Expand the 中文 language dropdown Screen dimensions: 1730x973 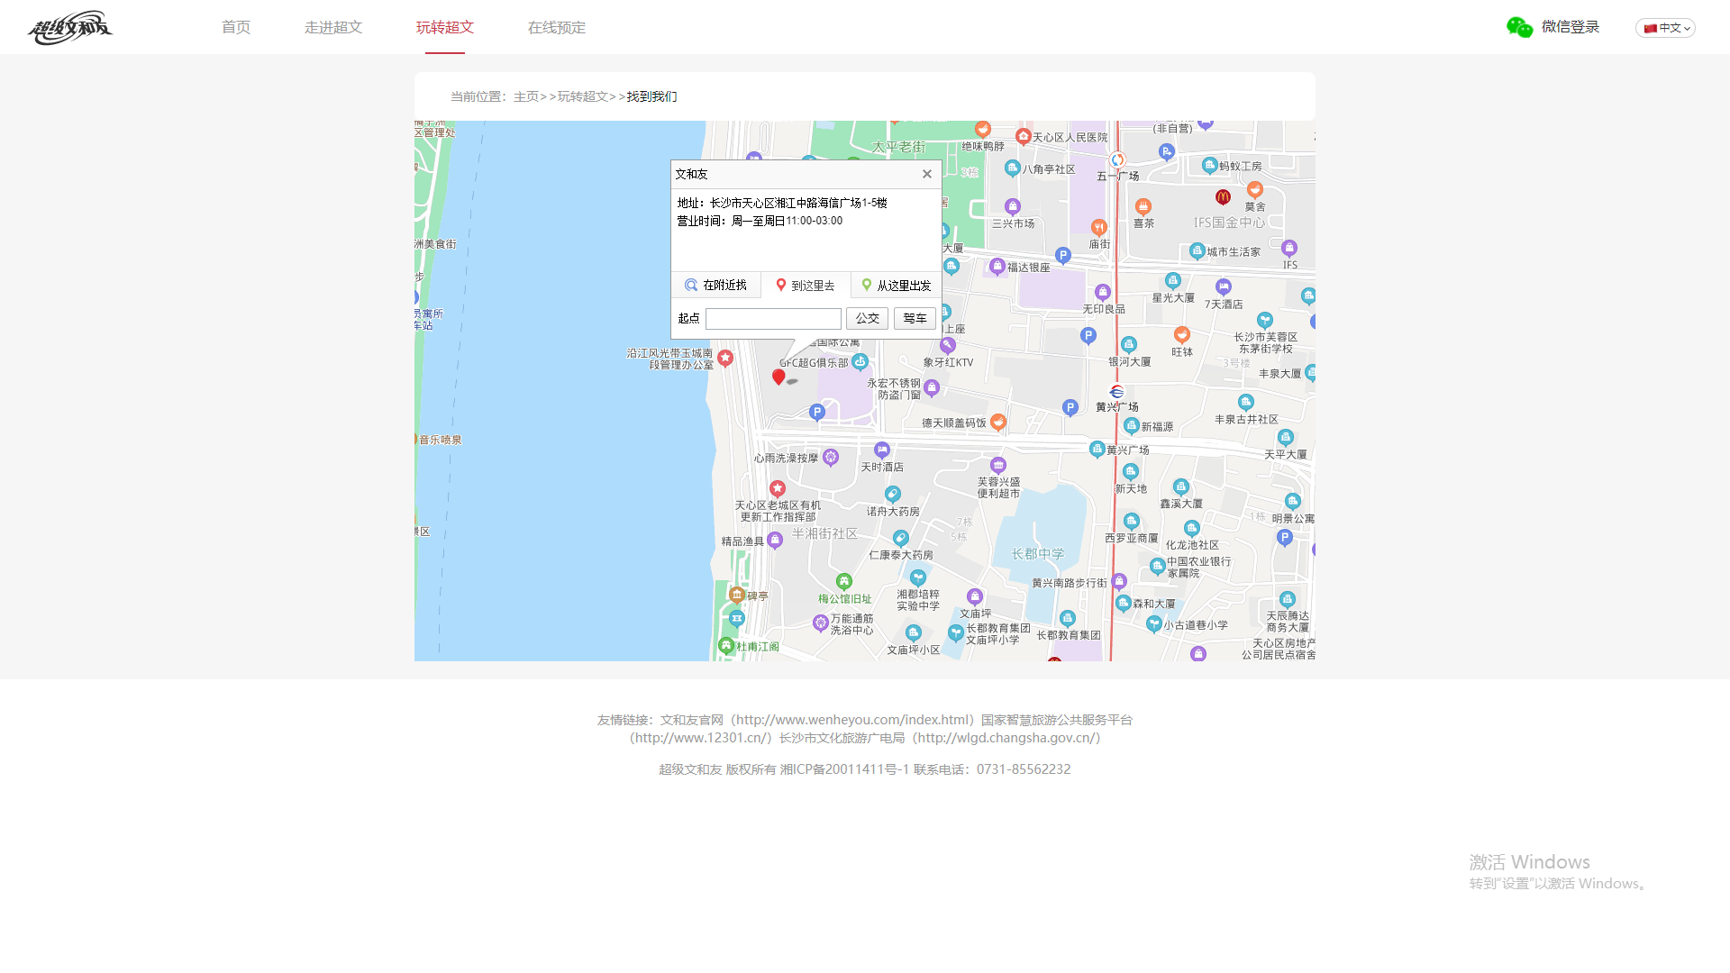(x=1665, y=28)
